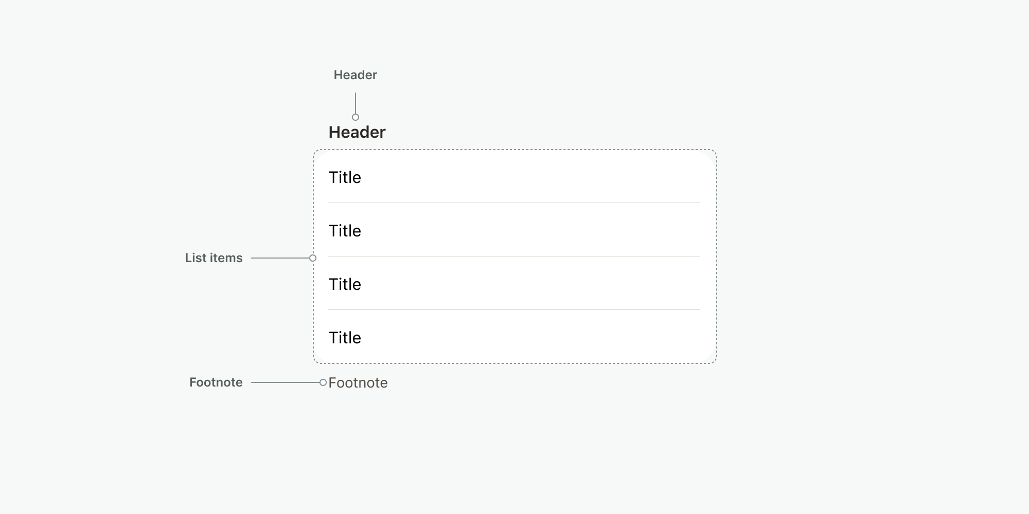1029x514 pixels.
Task: Click the gray Header annotation label
Action: point(355,75)
